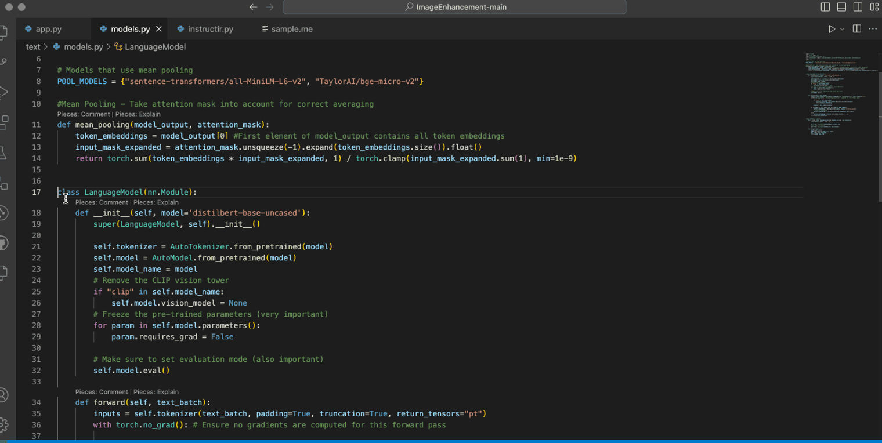Click line number 34 in gutter
This screenshot has height=443, width=882.
tap(37, 402)
